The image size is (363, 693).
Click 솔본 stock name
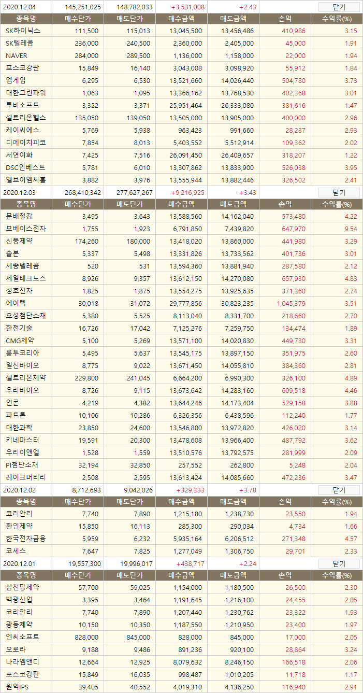coord(12,253)
